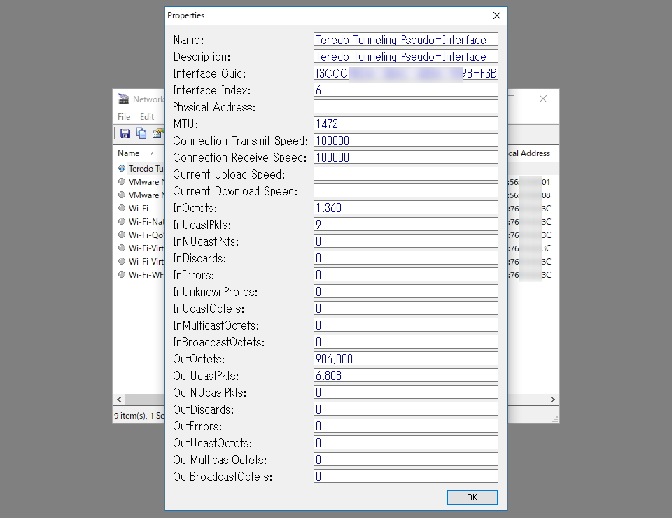Click the OutNUcastPkts field
This screenshot has height=518, width=672.
pos(406,392)
